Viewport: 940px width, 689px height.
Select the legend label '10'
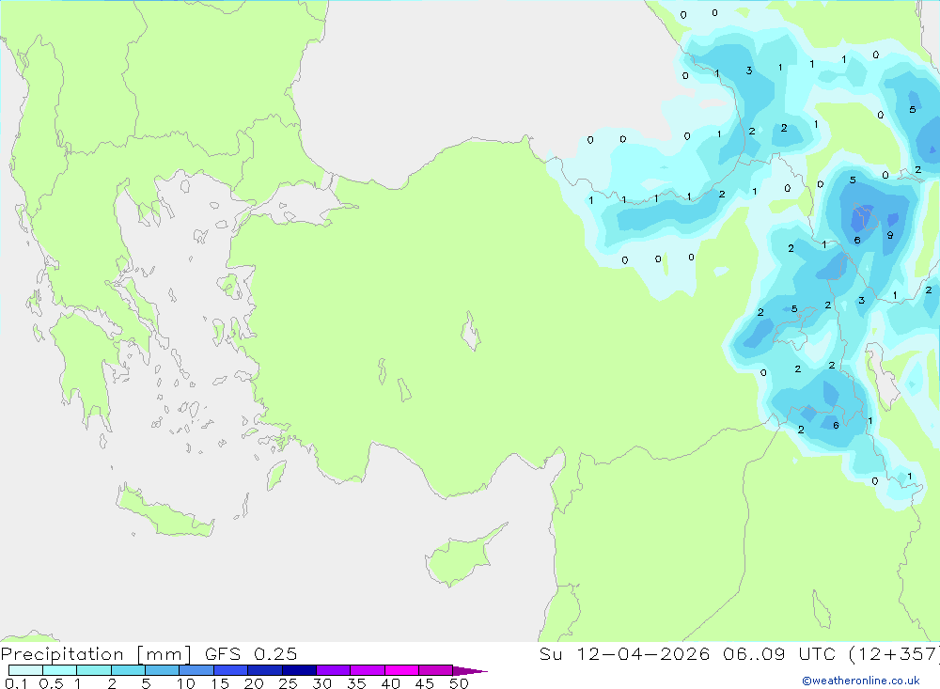tap(186, 683)
